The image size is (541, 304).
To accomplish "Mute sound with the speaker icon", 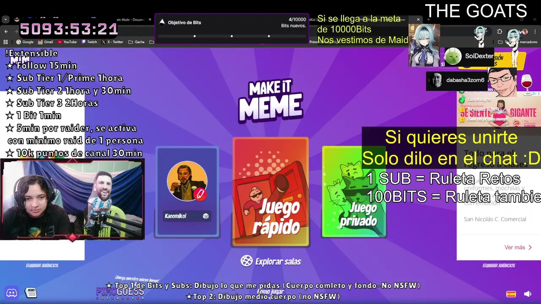I will pyautogui.click(x=527, y=294).
